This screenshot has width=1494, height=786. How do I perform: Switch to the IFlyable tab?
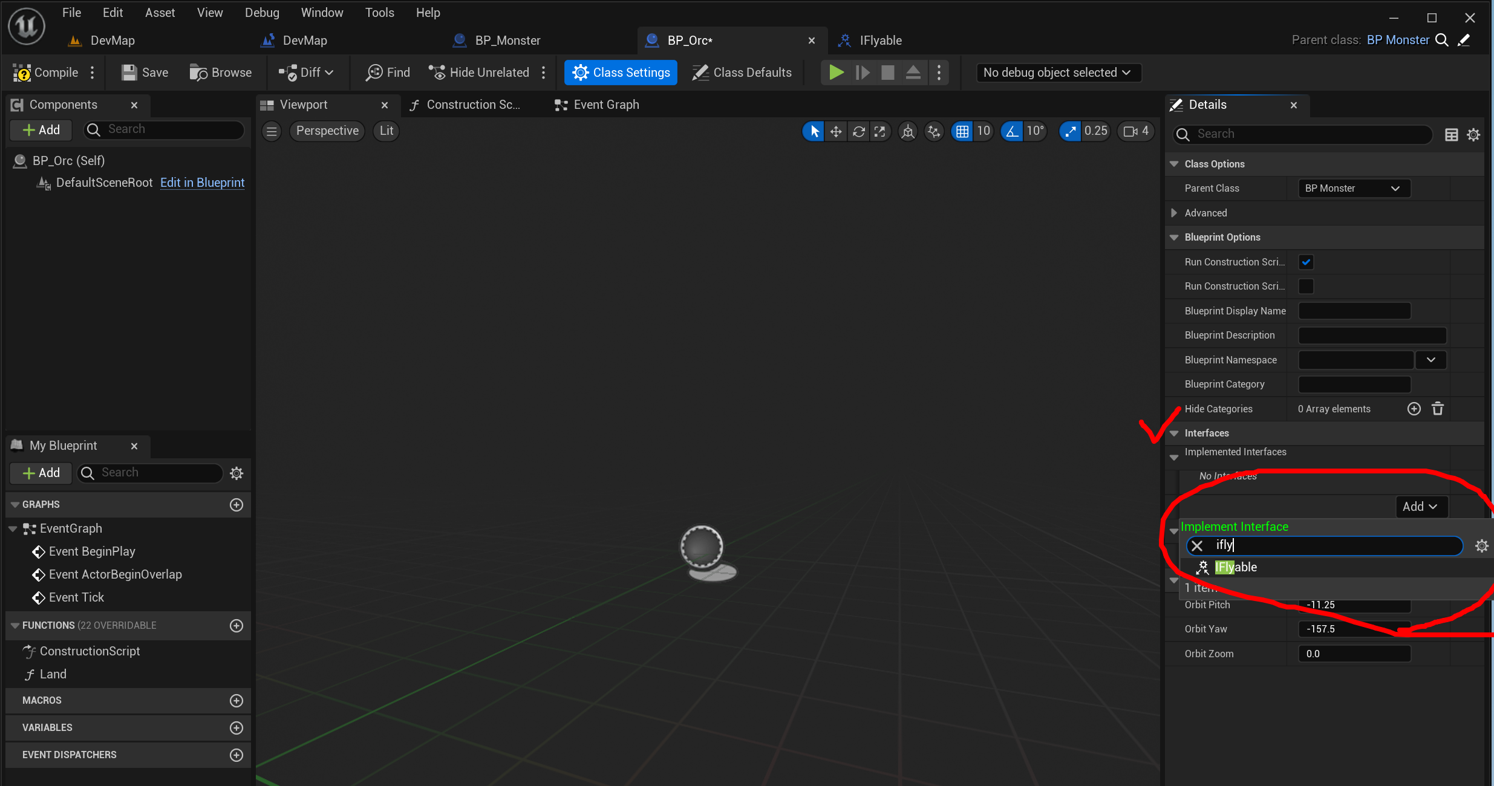coord(879,41)
